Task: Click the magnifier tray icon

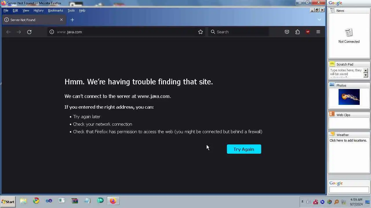Action: [x=336, y=202]
